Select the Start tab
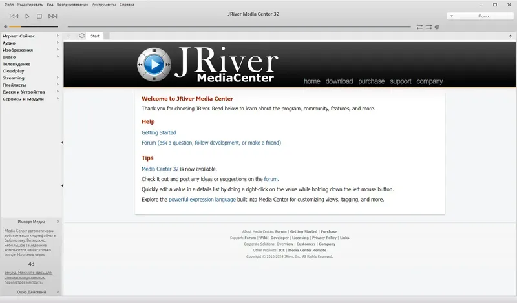The image size is (517, 303). tap(95, 36)
